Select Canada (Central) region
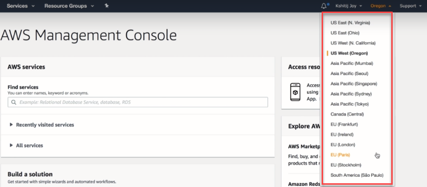Viewport: 427px width, 187px height. 347,114
